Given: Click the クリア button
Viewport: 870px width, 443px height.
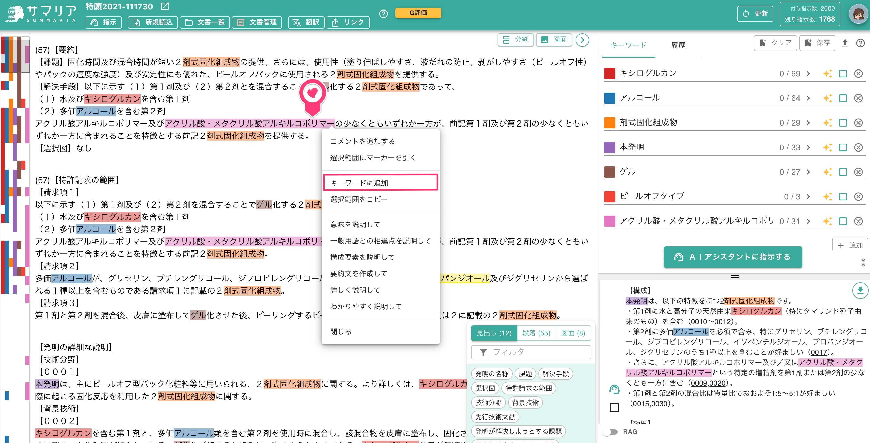Looking at the screenshot, I should [775, 43].
